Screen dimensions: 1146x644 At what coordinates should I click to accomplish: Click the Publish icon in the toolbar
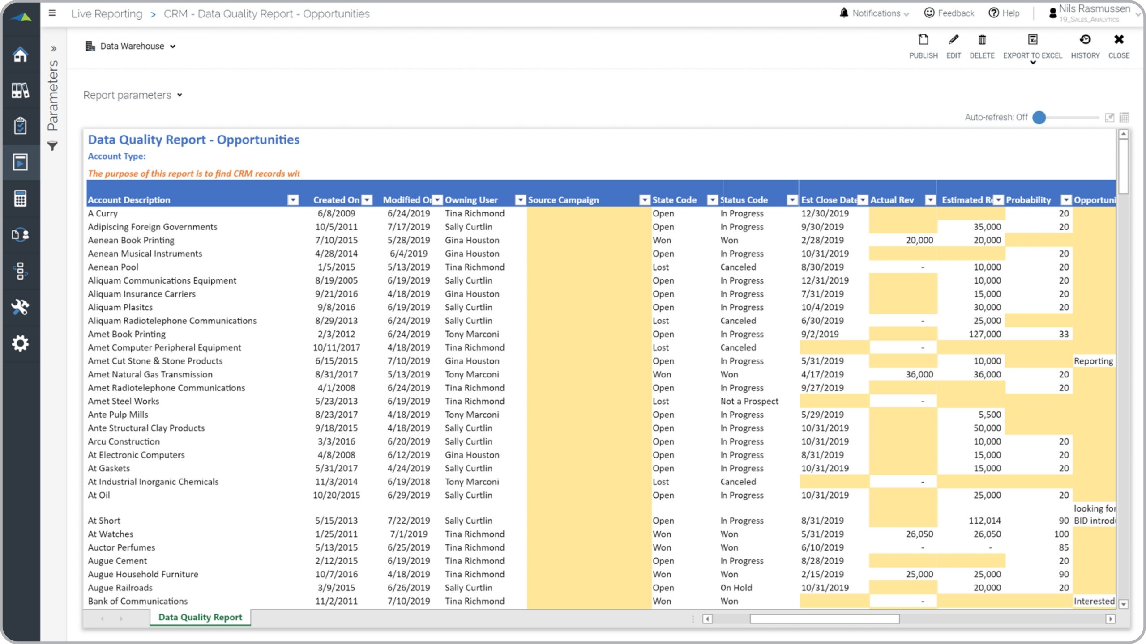(923, 40)
